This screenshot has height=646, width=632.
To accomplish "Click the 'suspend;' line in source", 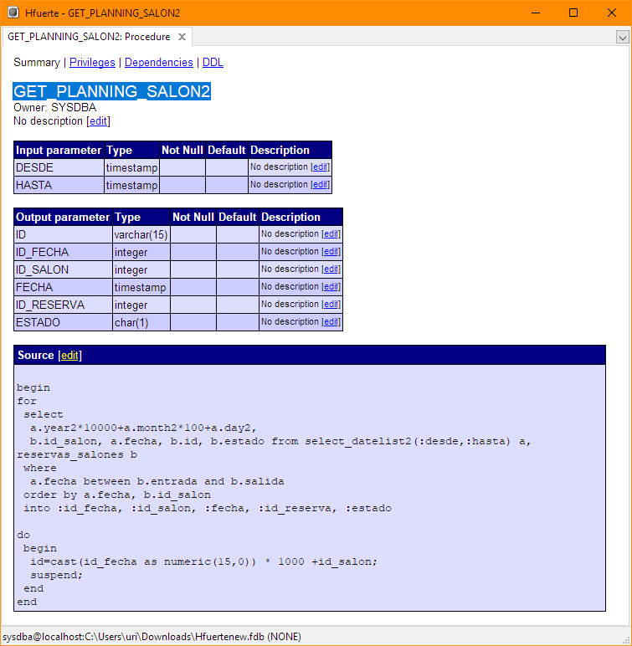I will (56, 575).
